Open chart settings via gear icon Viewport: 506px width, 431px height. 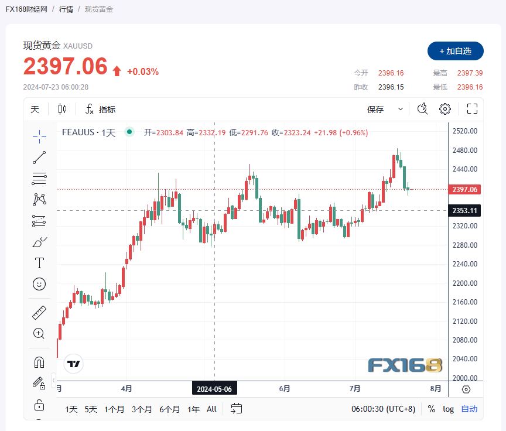[x=445, y=109]
